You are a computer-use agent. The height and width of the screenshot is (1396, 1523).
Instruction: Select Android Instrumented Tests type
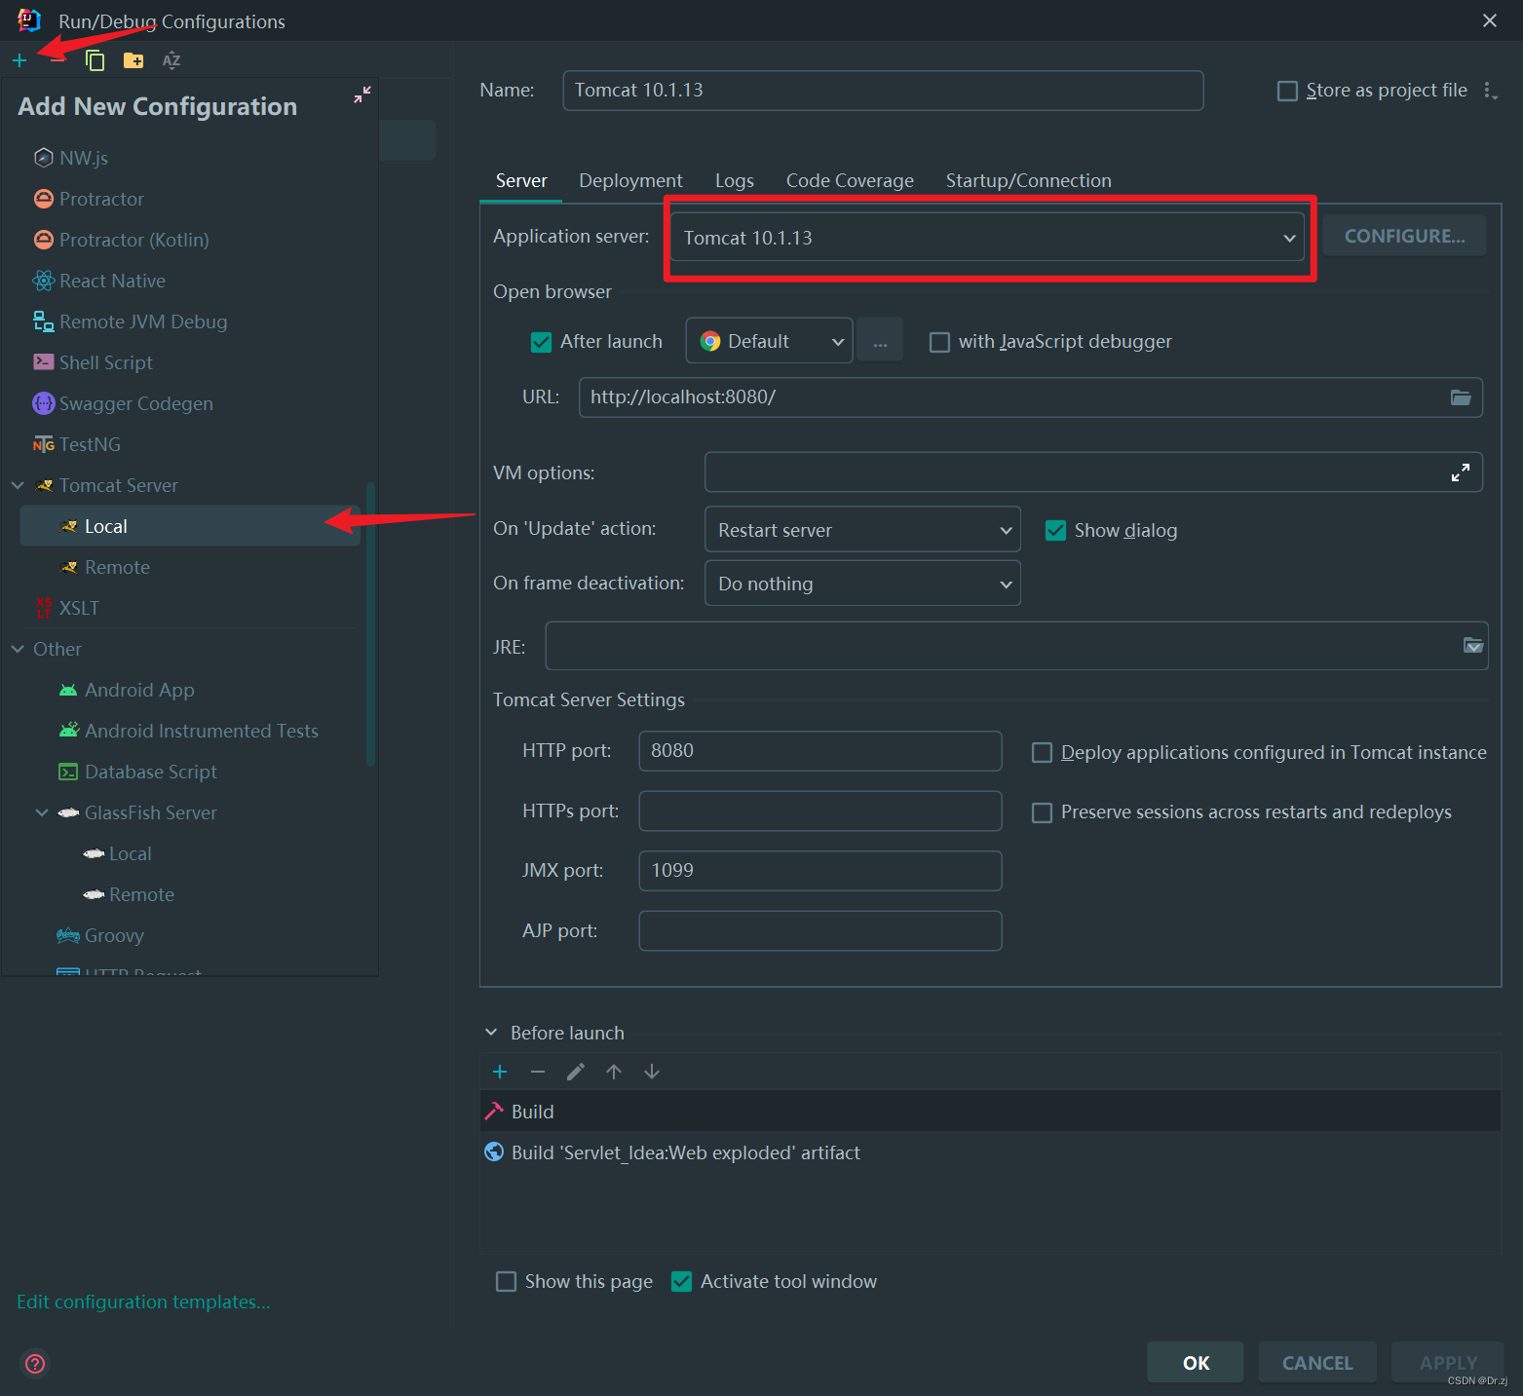(x=189, y=731)
